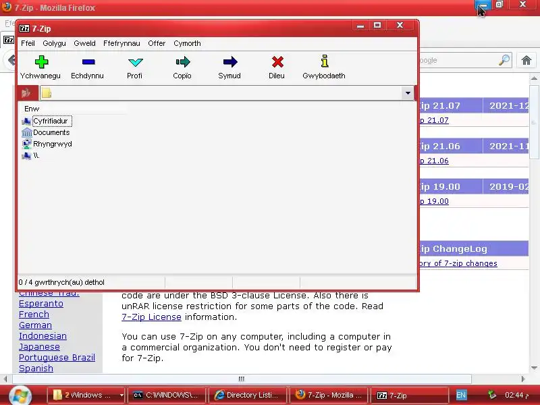
Task: Click the Portuguese Brazil language link
Action: point(57,358)
